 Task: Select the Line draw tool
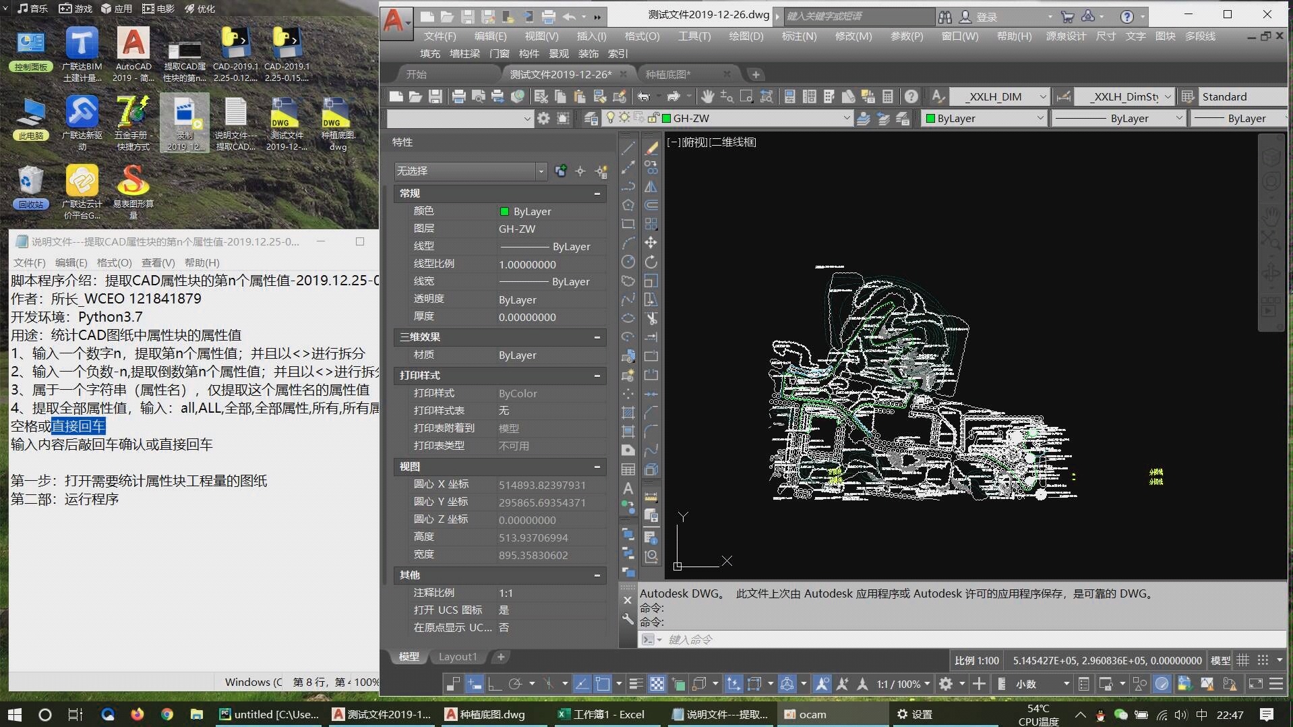628,148
